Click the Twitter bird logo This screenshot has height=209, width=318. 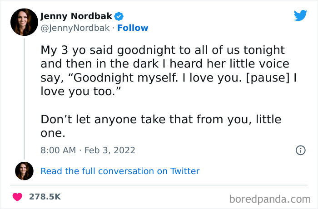(300, 15)
